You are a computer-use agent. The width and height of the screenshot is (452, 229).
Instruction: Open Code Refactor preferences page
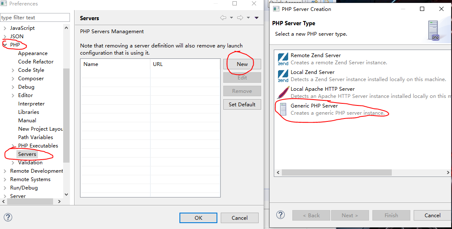tap(36, 62)
